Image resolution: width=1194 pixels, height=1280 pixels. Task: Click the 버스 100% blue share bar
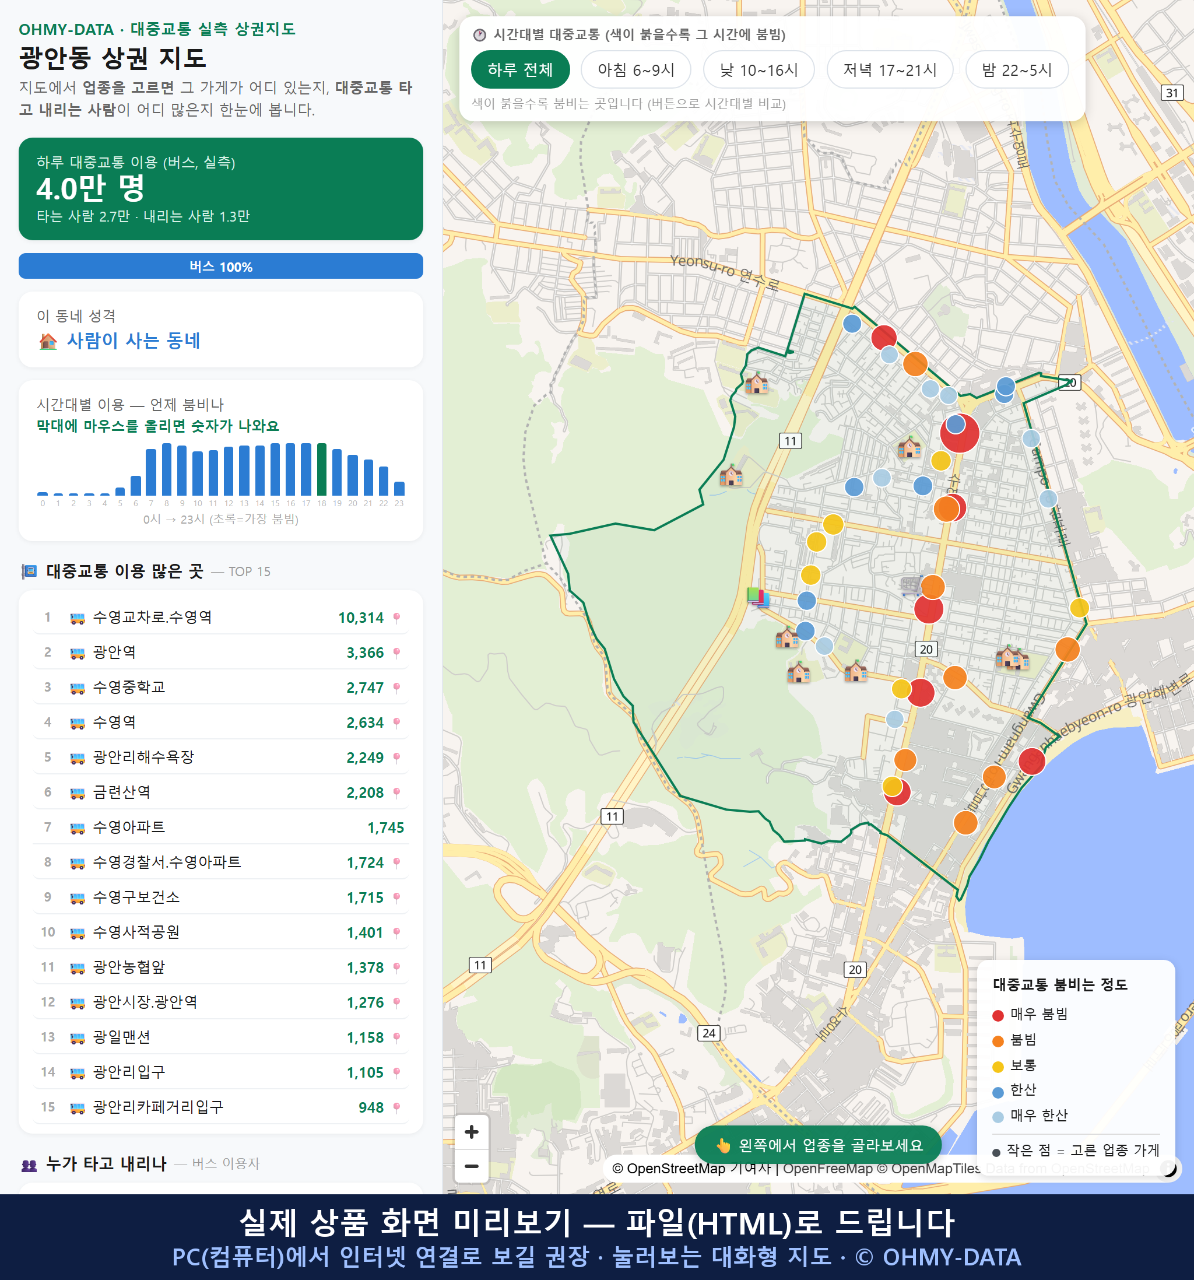tap(221, 266)
